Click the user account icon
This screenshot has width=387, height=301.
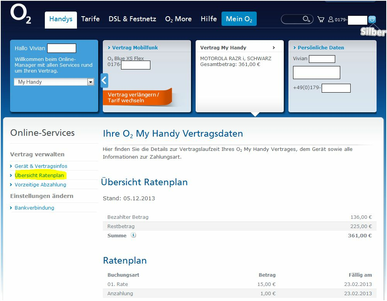(331, 19)
